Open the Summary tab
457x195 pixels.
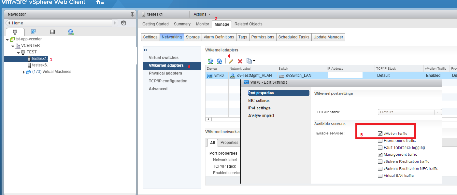coord(182,24)
